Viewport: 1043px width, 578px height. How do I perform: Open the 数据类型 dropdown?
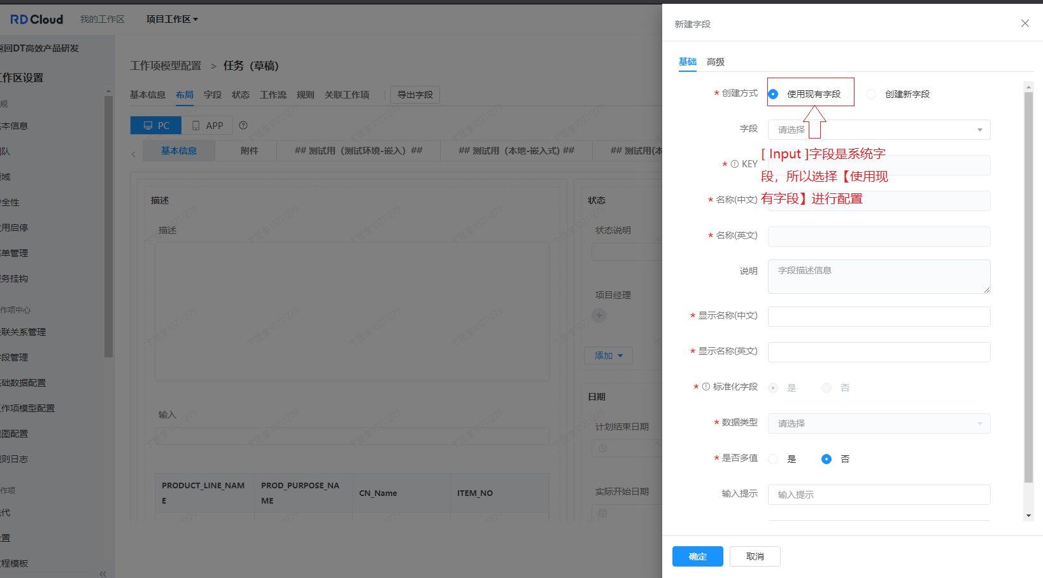[x=879, y=423]
